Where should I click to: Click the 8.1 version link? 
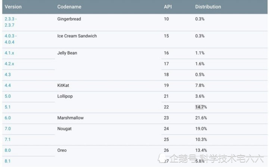pos(7,161)
